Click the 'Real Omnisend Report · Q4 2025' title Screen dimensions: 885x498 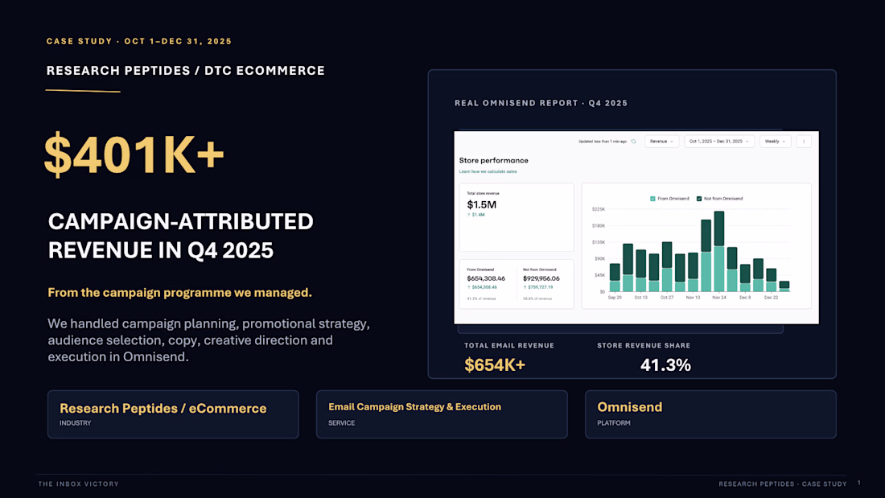click(x=541, y=103)
